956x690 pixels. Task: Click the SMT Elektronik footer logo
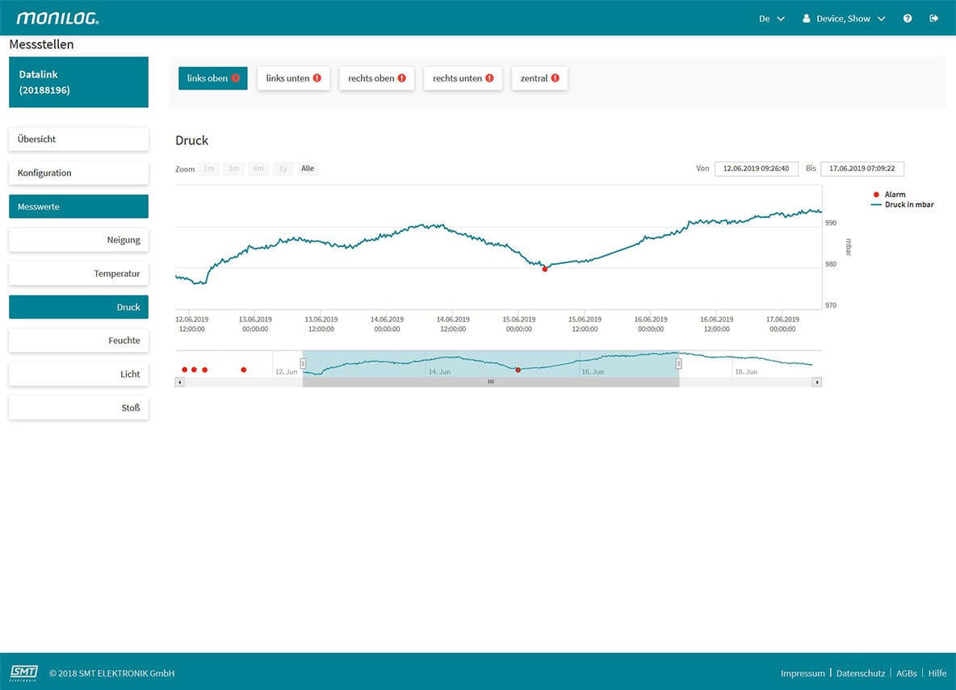point(23,672)
